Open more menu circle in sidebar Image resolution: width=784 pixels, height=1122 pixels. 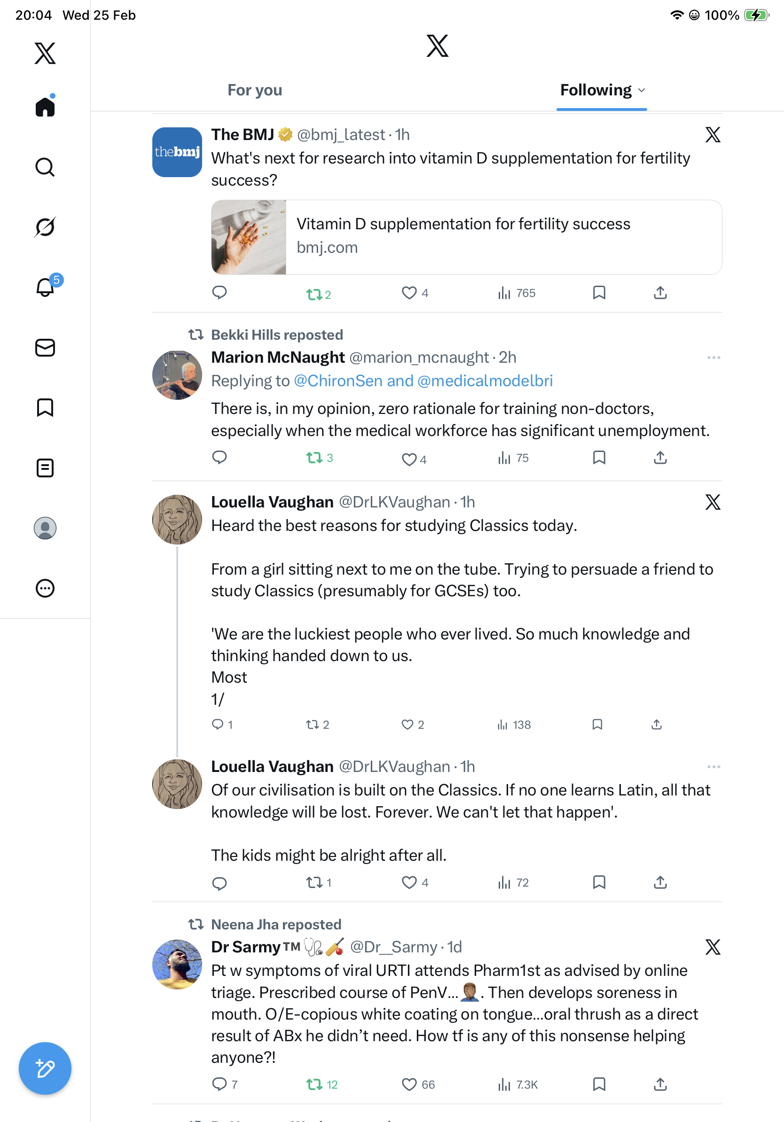pos(45,588)
